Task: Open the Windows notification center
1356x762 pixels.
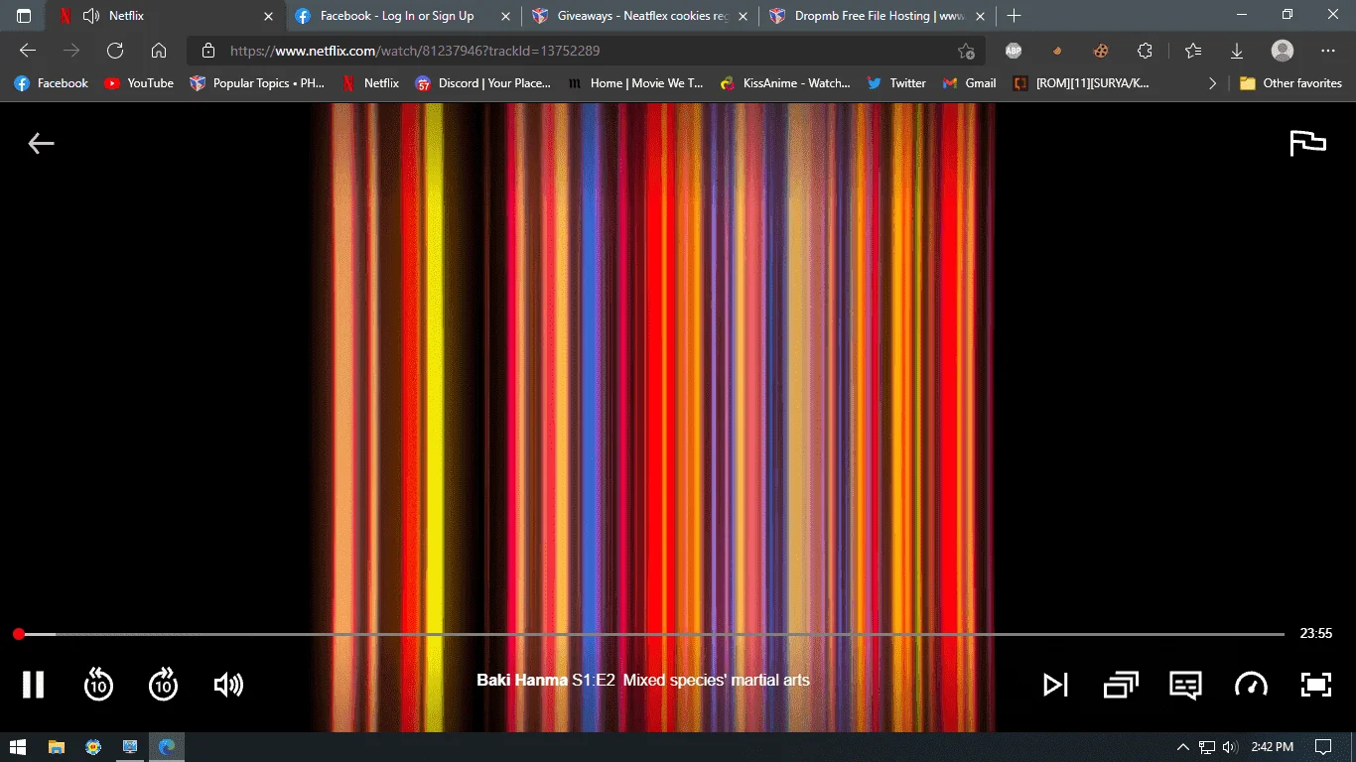Action: pyautogui.click(x=1323, y=746)
